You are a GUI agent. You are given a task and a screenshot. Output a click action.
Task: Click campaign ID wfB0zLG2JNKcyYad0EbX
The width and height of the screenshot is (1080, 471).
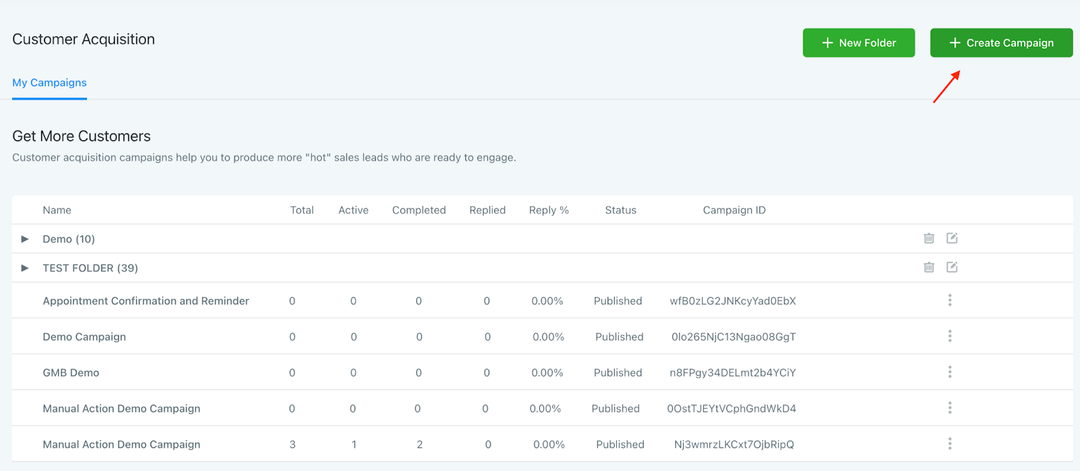(x=732, y=301)
